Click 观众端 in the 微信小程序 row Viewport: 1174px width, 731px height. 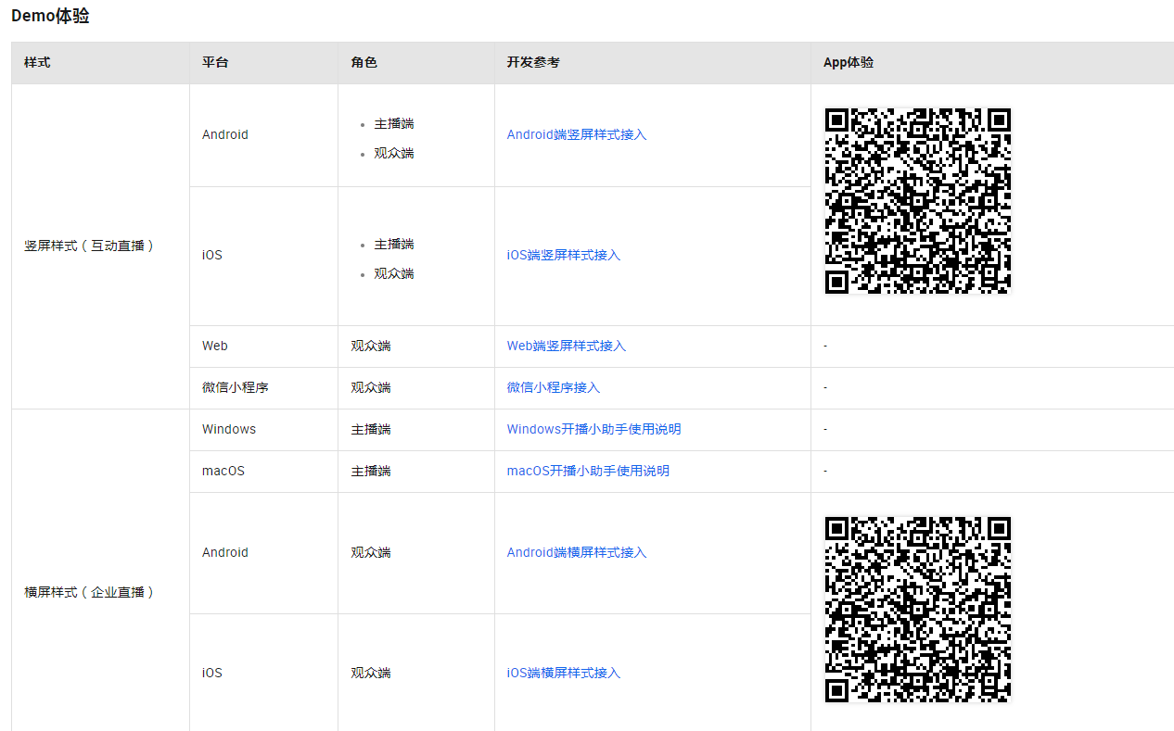point(371,387)
